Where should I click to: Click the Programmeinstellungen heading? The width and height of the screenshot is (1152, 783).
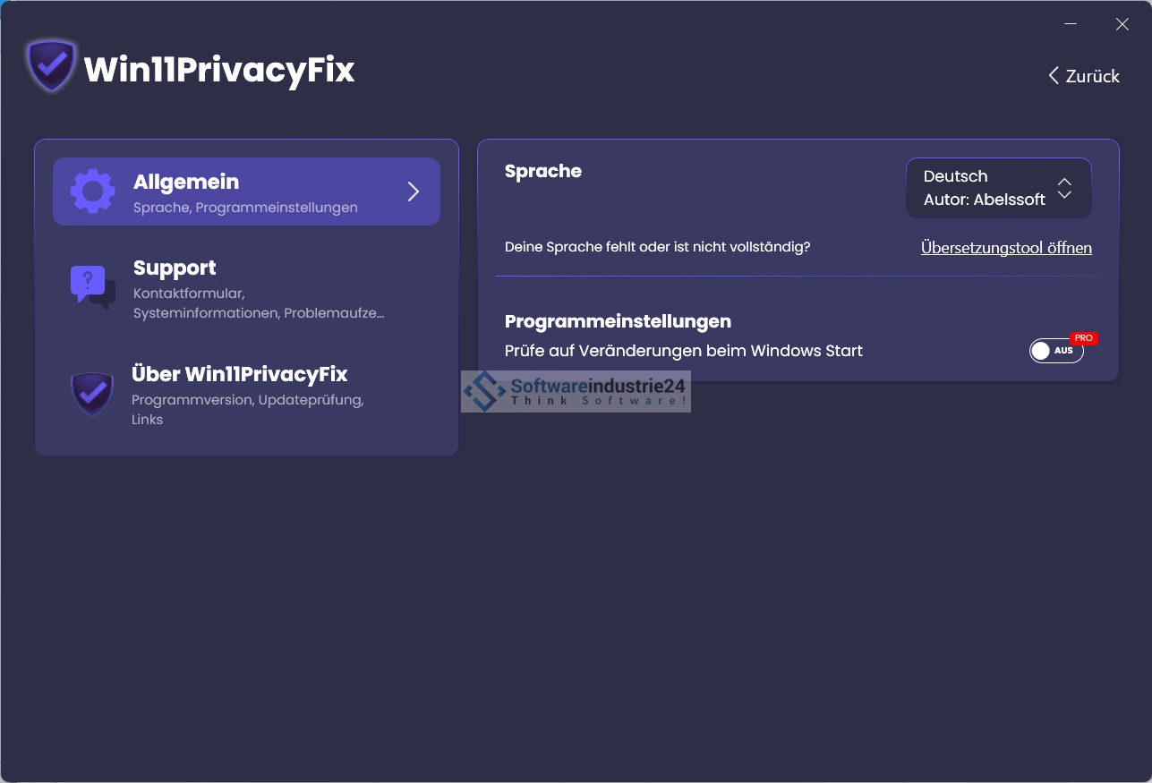[x=618, y=321]
